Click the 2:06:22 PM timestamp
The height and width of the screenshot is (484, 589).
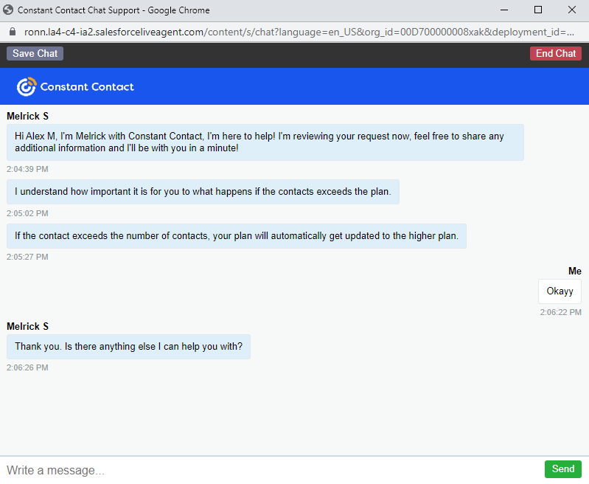pyautogui.click(x=560, y=312)
